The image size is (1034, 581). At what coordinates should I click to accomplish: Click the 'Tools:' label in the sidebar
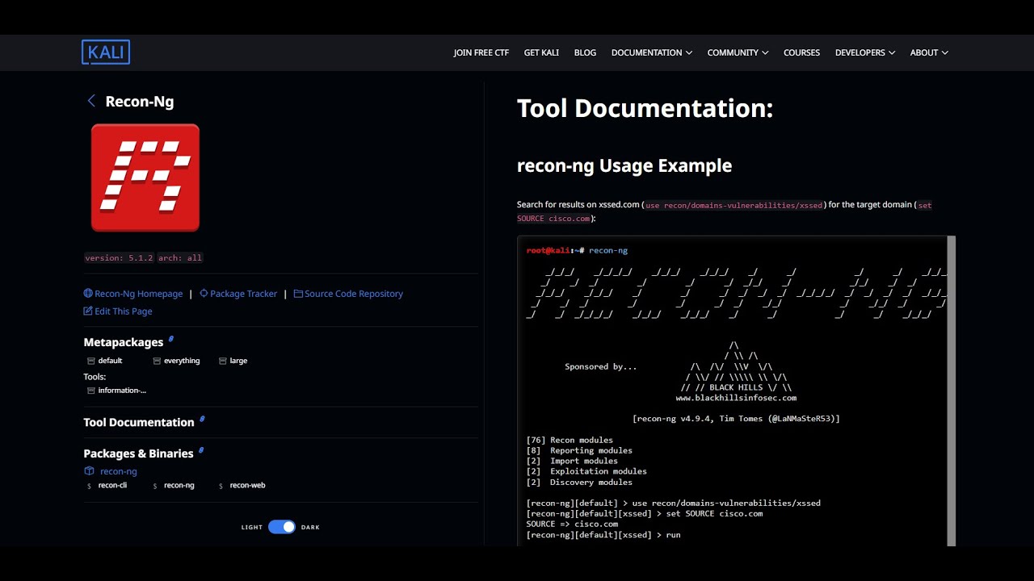point(95,377)
